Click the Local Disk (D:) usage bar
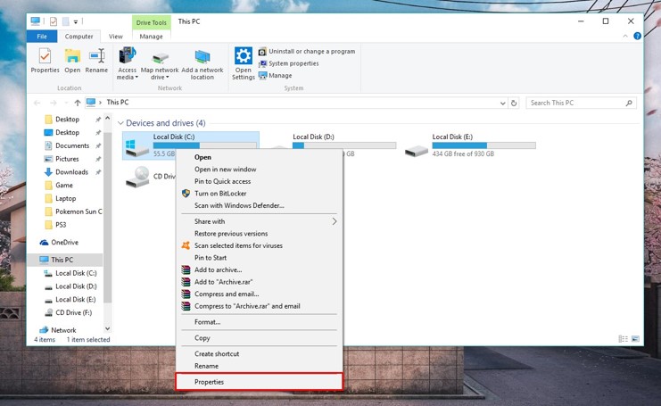The image size is (661, 406). point(344,145)
